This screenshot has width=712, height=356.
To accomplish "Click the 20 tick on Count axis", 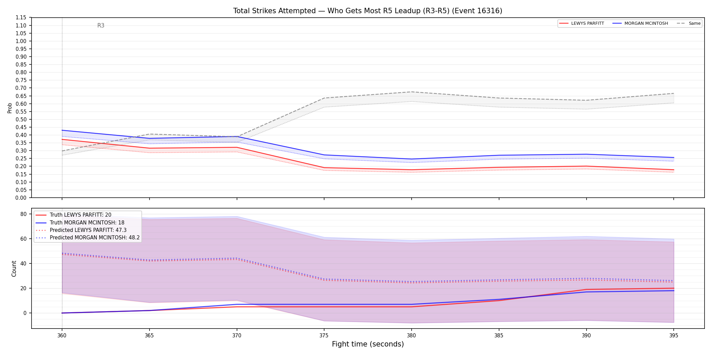I will coord(23,288).
